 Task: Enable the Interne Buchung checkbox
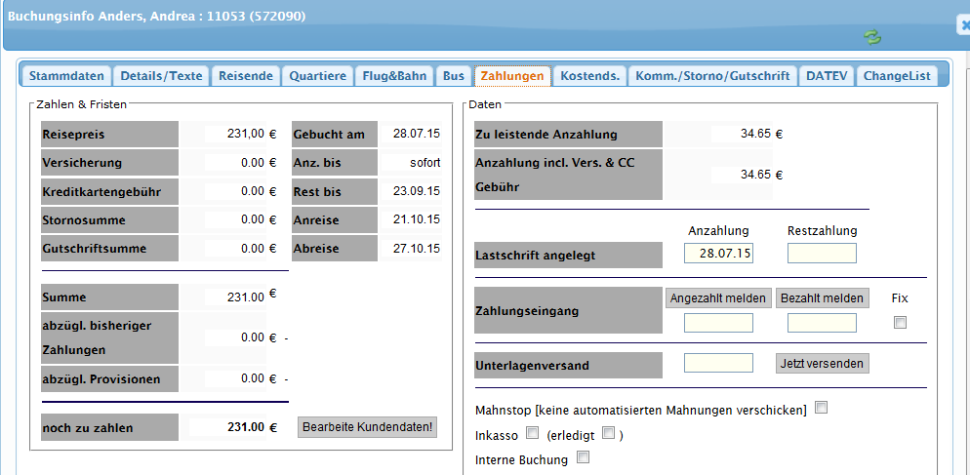pos(584,456)
